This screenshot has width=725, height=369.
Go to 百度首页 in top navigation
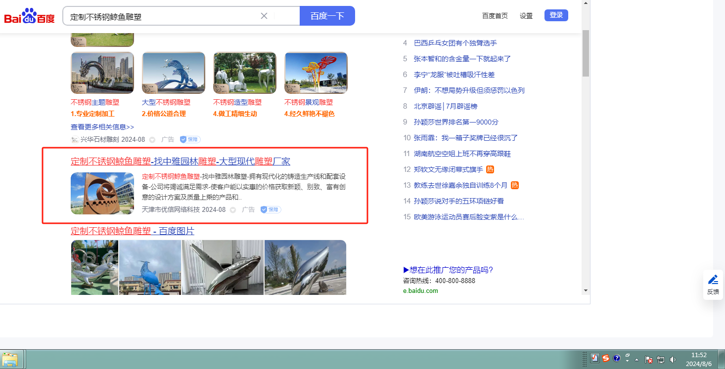pyautogui.click(x=495, y=16)
